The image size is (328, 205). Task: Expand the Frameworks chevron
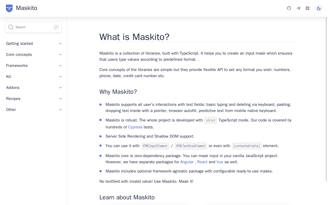coord(60,66)
